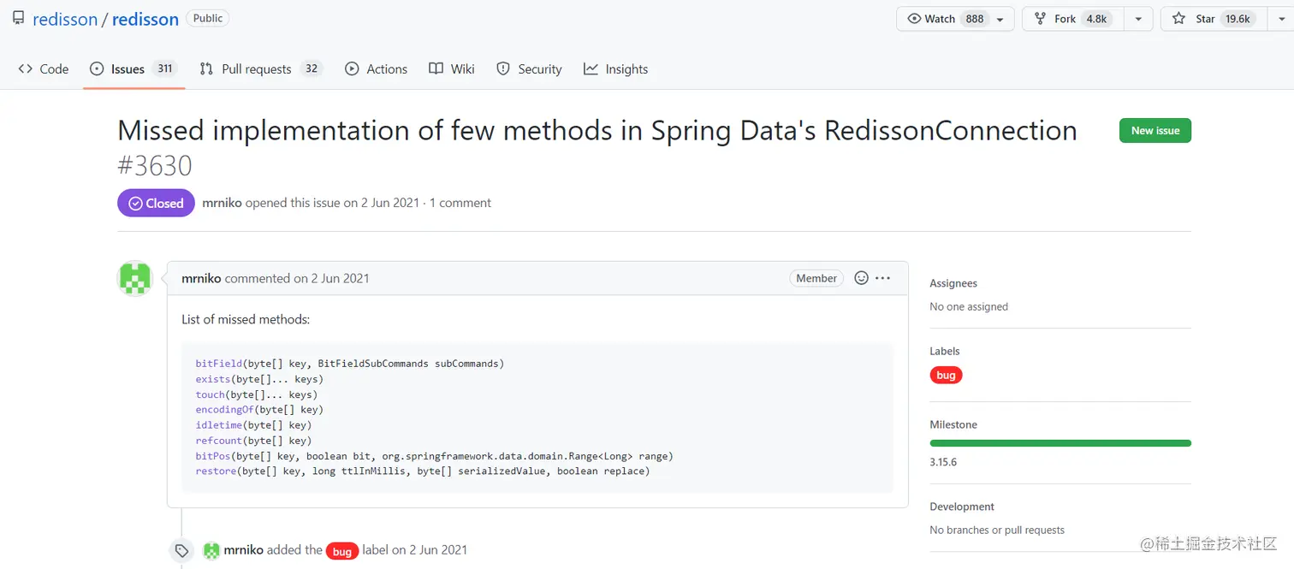Click the bitPos method code line

point(435,456)
